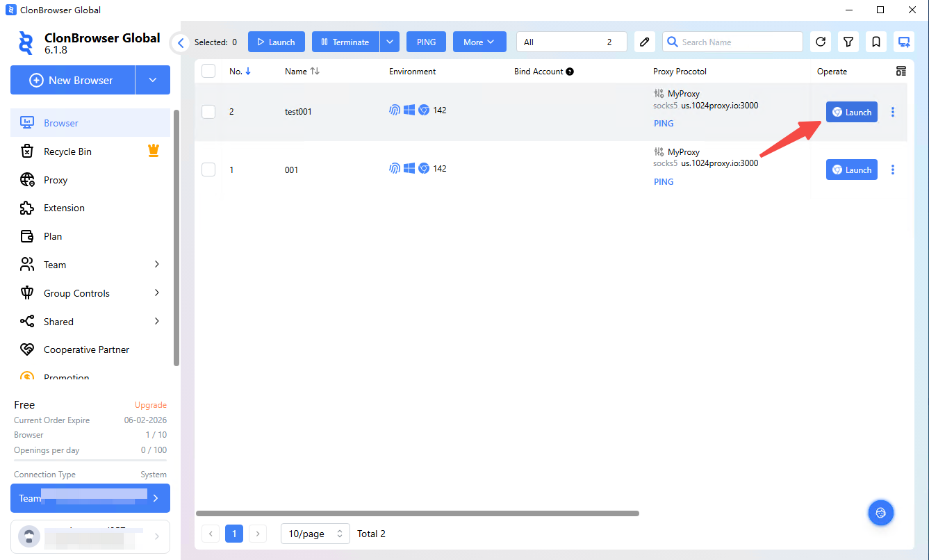The height and width of the screenshot is (560, 929).
Task: Collapse the sidebar with the arrow button
Action: (x=181, y=43)
